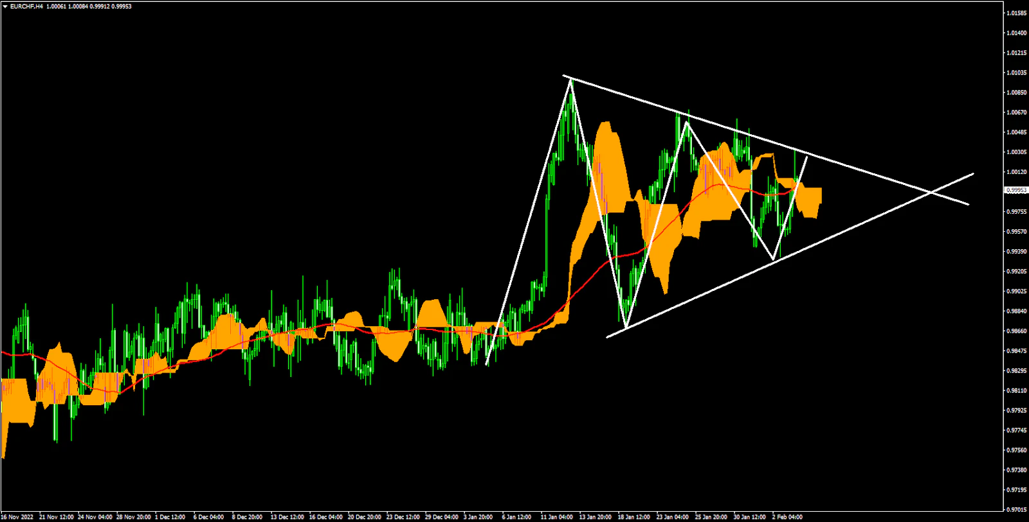
Task: Select the 23 Jan 04:00 time label
Action: [672, 517]
